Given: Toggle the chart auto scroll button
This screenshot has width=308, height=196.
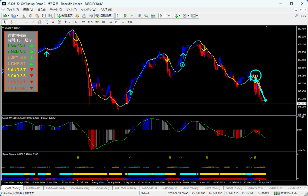Looking at the screenshot, I should coord(161,16).
